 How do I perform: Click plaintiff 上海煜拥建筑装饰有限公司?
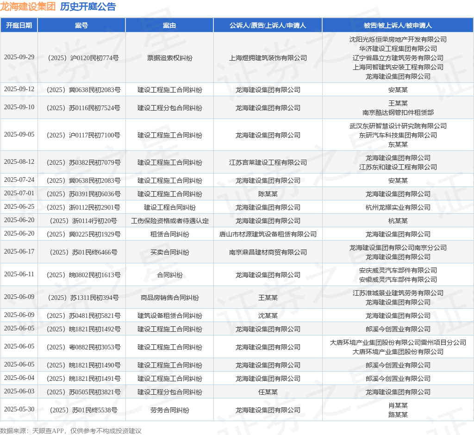coord(268,58)
